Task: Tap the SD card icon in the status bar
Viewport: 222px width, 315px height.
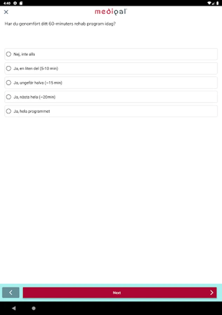Action: [x=21, y=3]
